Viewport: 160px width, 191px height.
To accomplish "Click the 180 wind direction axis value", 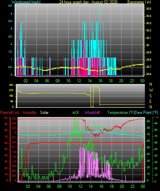I will [11, 96].
